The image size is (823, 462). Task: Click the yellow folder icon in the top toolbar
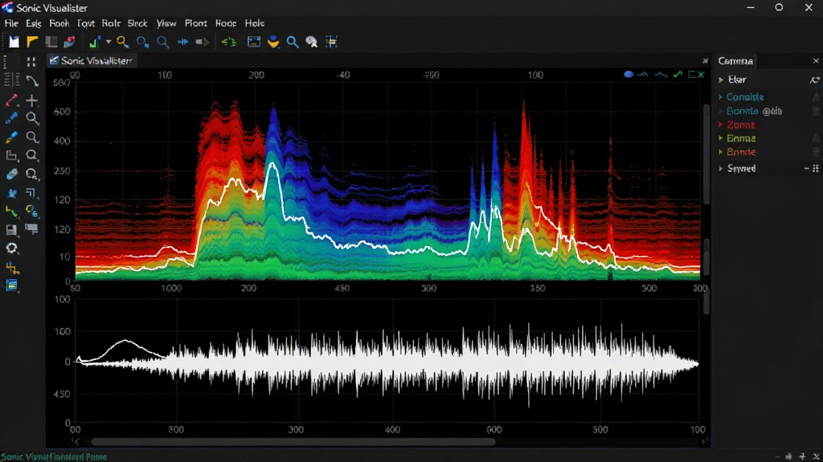pos(32,42)
